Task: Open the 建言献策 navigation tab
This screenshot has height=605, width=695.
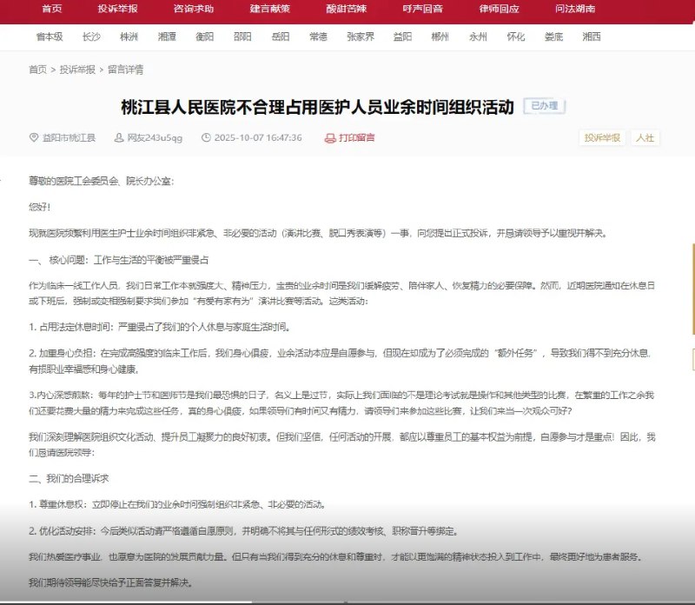Action: tap(270, 9)
